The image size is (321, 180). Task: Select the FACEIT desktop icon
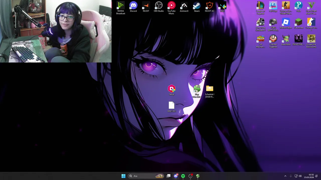[x=146, y=7]
